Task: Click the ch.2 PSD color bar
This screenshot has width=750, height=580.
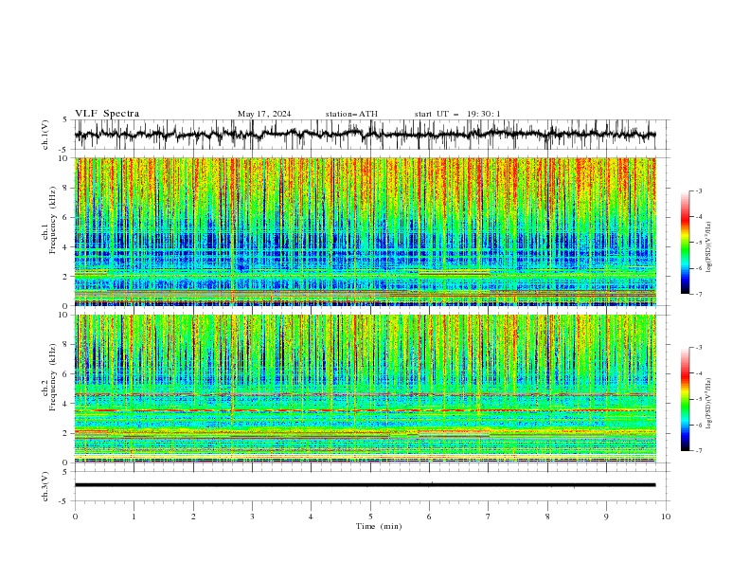Action: [685, 399]
